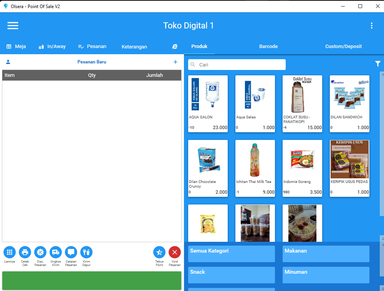The image size is (384, 291).
Task: Open the Meja table tab
Action: click(x=16, y=47)
